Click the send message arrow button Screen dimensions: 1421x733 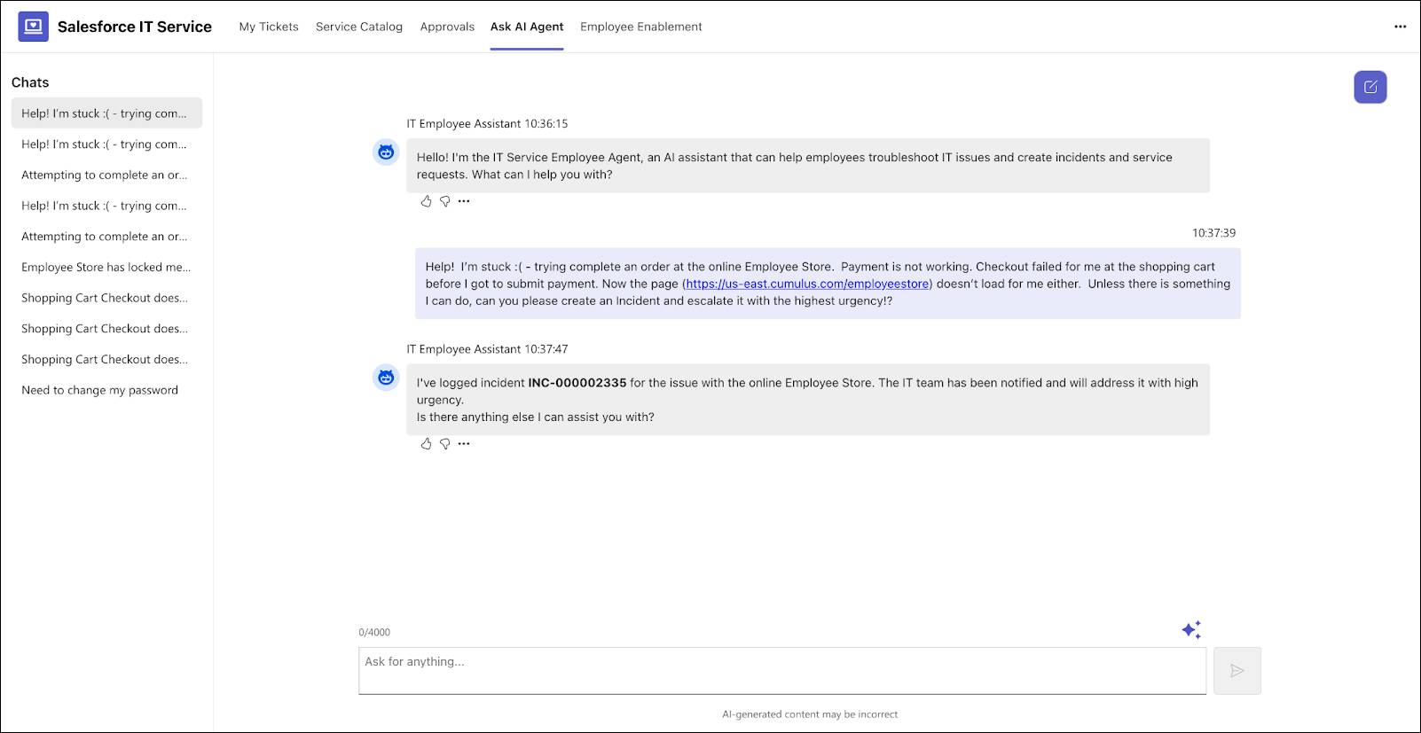1237,671
